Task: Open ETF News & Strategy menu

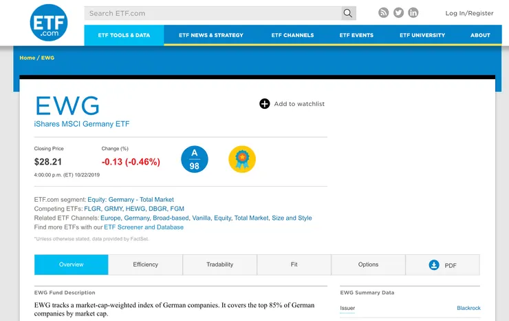Action: tap(211, 35)
